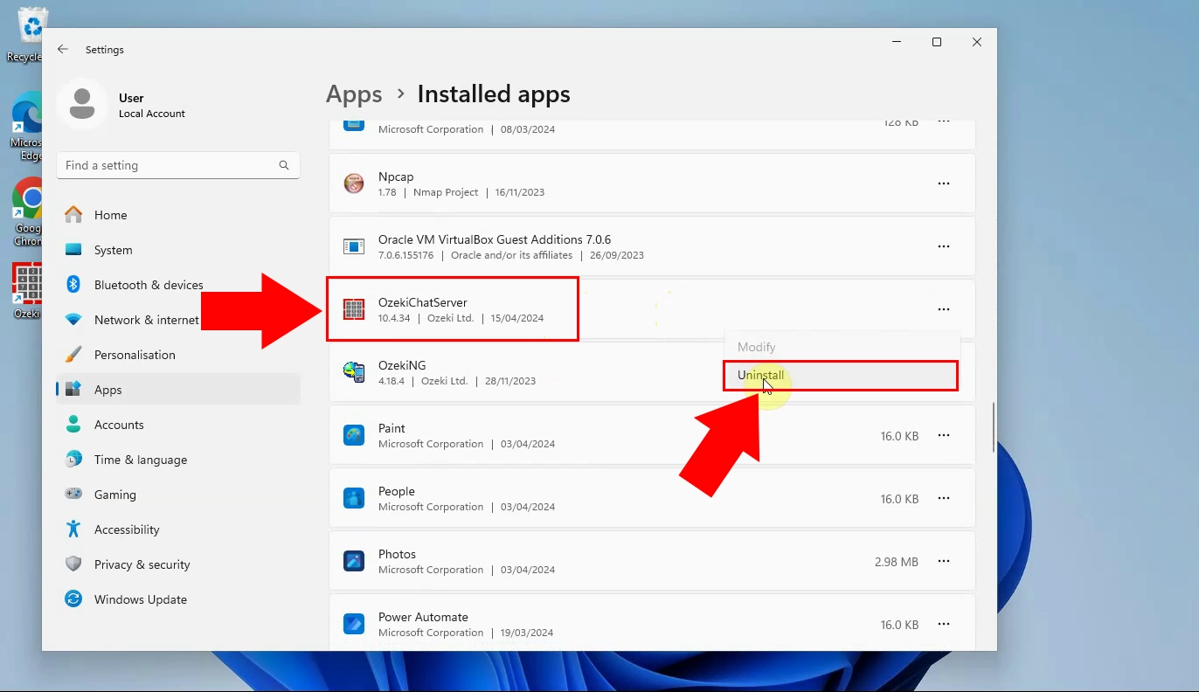Screen dimensions: 1199x692
Task: Click the VirtualBox Guest Additions icon
Action: point(354,246)
